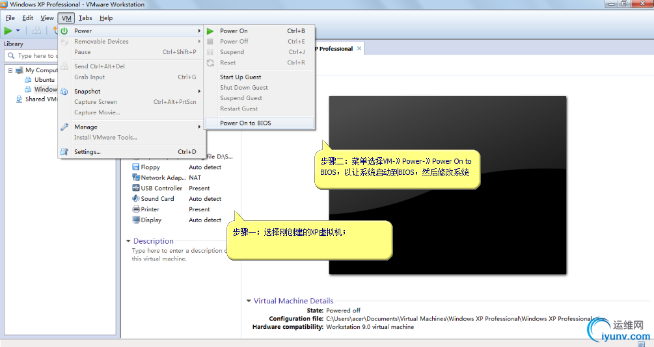Click the Display row label
This screenshot has width=654, height=347.
click(151, 220)
